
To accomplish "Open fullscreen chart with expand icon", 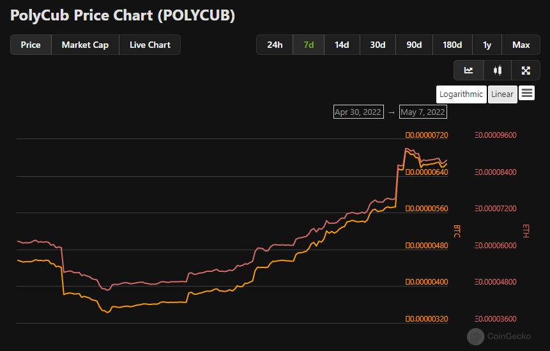I will tap(526, 70).
